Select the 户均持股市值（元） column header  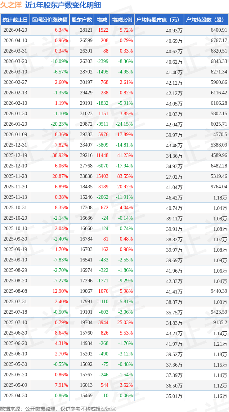point(159,20)
